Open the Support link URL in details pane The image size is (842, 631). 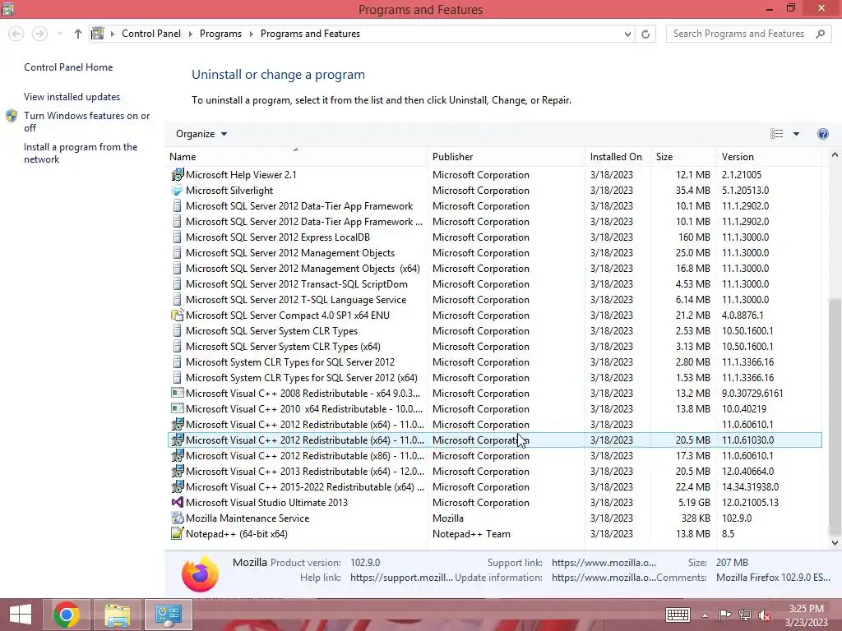click(604, 562)
